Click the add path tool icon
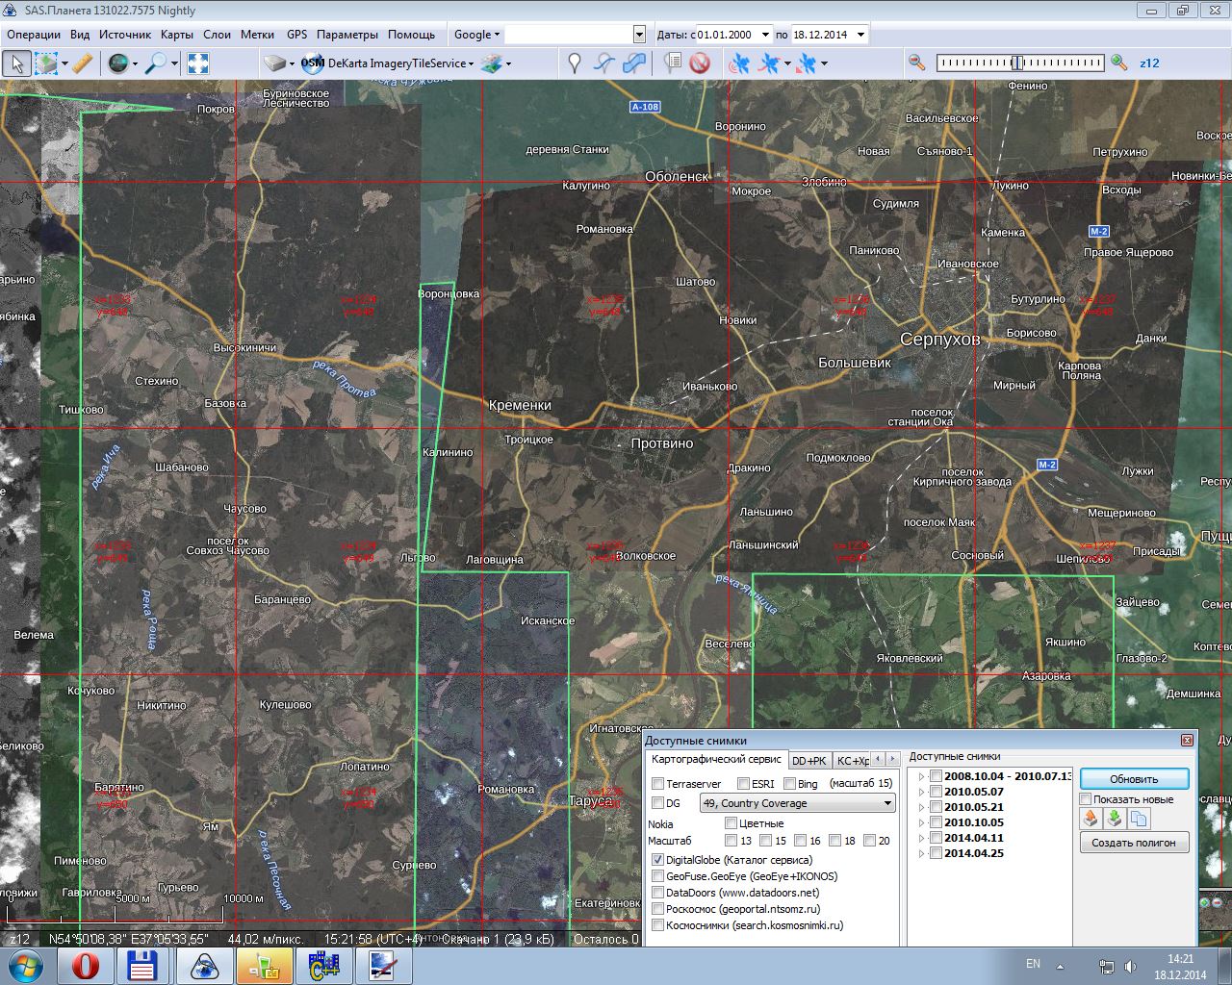This screenshot has width=1232, height=985. point(603,63)
